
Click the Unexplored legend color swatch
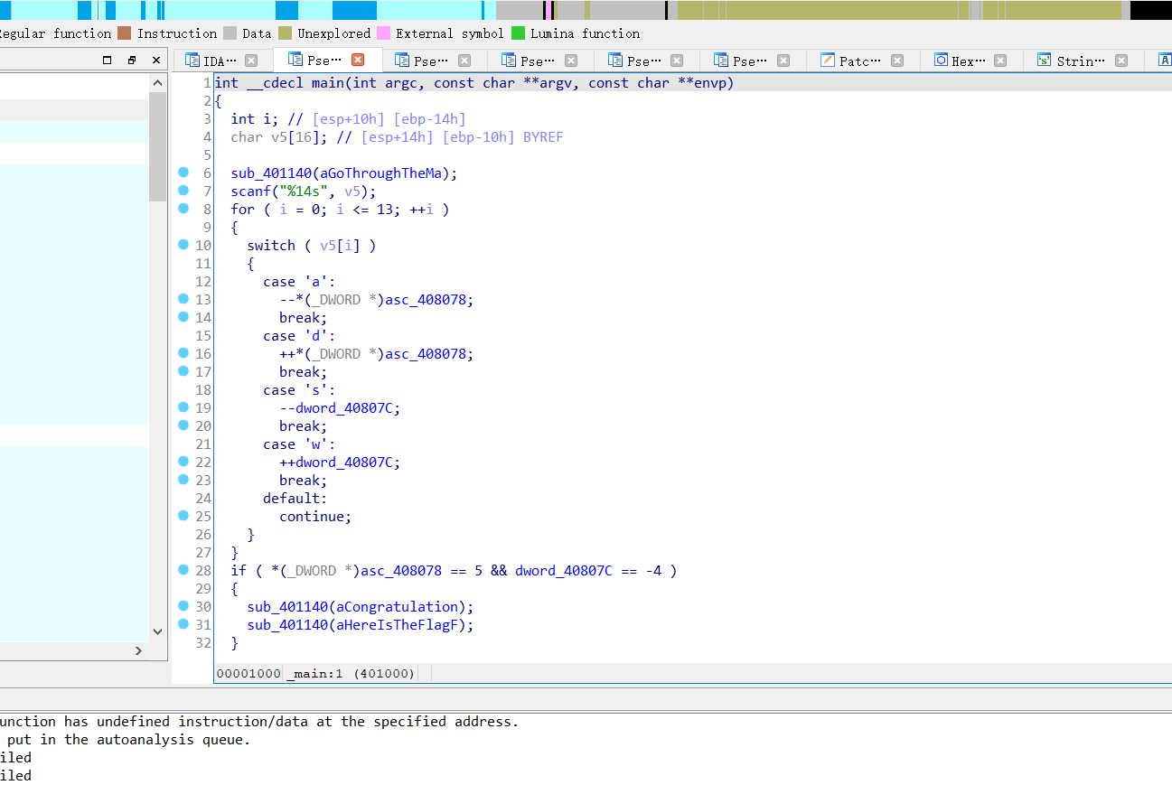(x=285, y=33)
